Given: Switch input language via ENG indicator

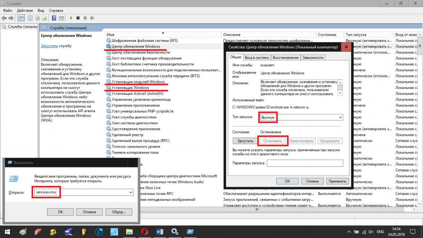Looking at the screenshot, I should tap(380, 232).
